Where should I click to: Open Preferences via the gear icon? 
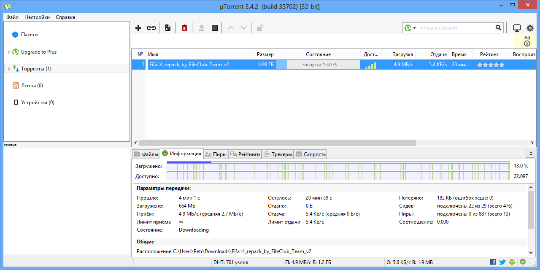pyautogui.click(x=530, y=28)
